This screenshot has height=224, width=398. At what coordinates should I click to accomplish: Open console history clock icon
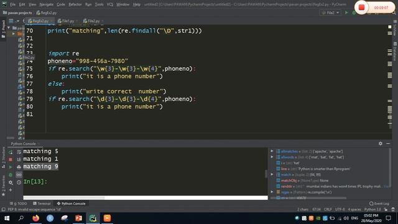click(19, 182)
